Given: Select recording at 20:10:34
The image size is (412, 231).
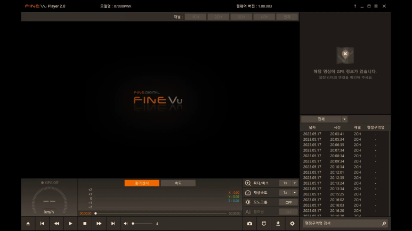Looking at the screenshot, I should tap(344, 167).
